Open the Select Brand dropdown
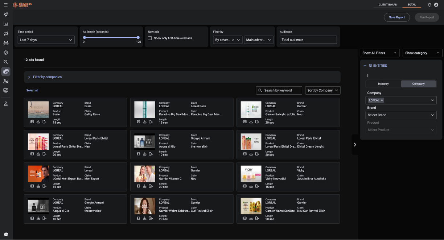 click(401, 115)
